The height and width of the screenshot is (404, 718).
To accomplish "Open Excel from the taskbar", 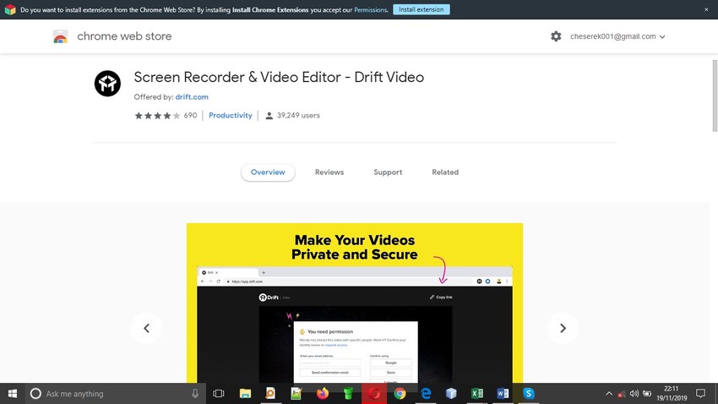I will 477,394.
